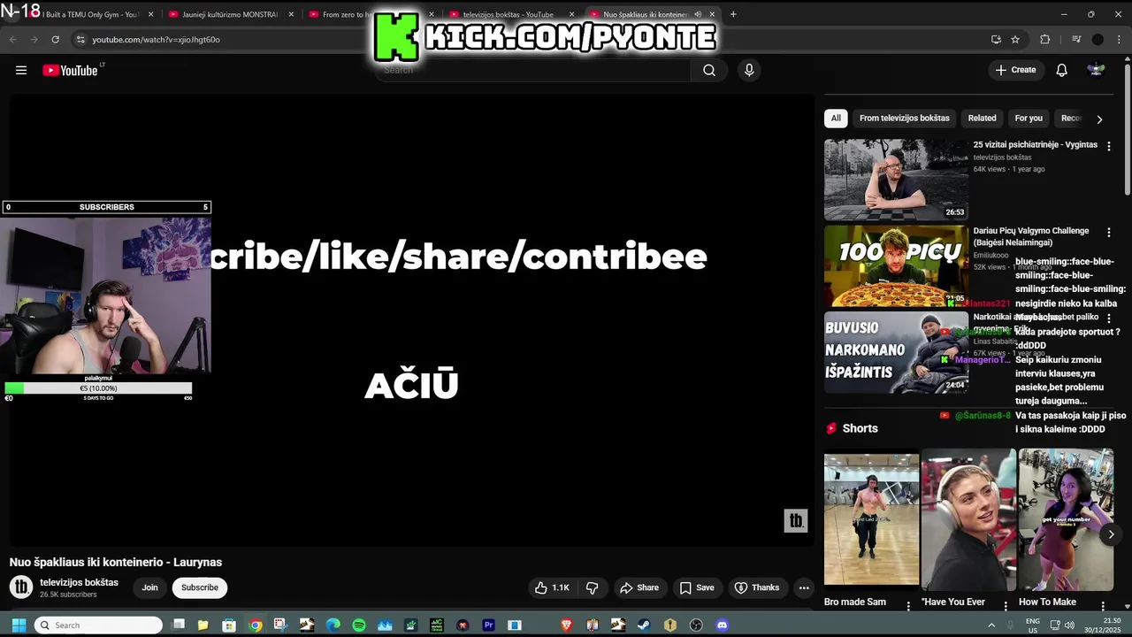Reload the page in Chrome
This screenshot has height=637, width=1132.
55,39
